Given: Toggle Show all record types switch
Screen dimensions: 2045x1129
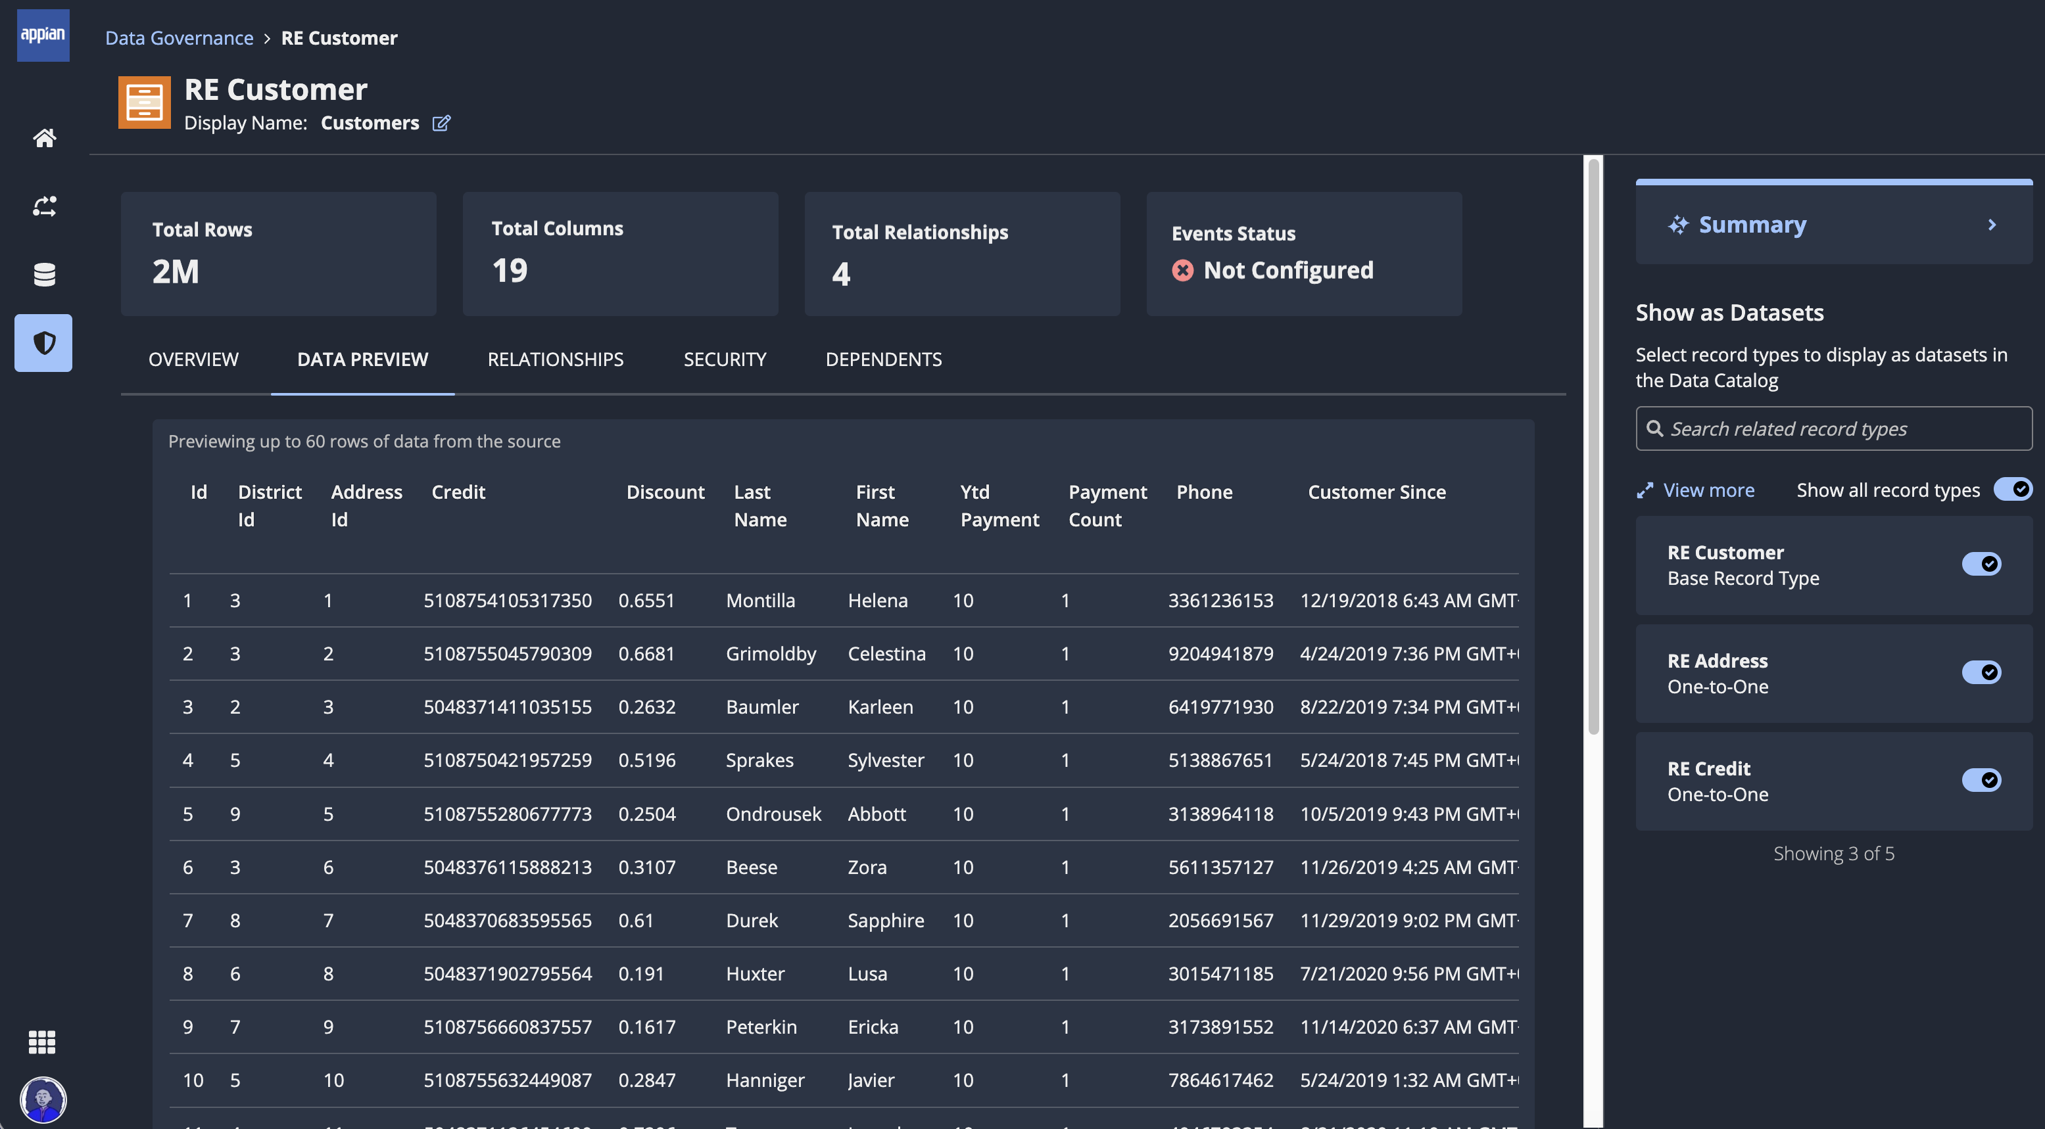Looking at the screenshot, I should click(2013, 489).
